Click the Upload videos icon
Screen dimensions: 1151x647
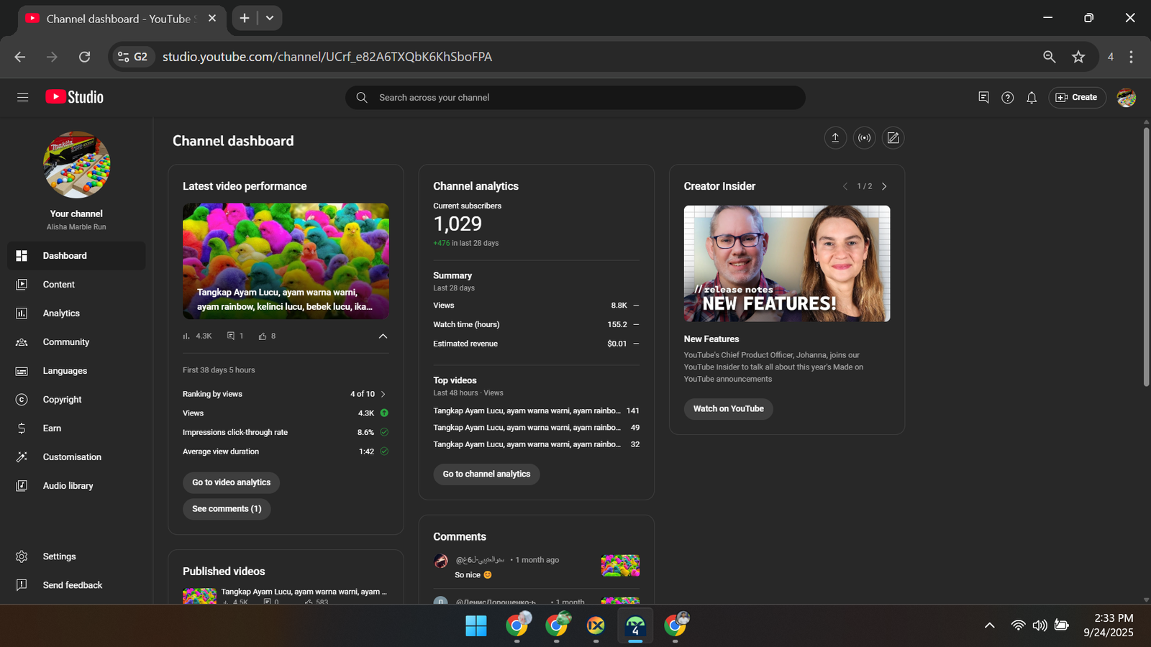[834, 138]
